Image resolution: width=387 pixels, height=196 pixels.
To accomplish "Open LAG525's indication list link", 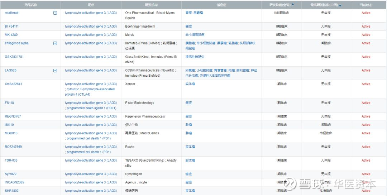I will 221,73.
